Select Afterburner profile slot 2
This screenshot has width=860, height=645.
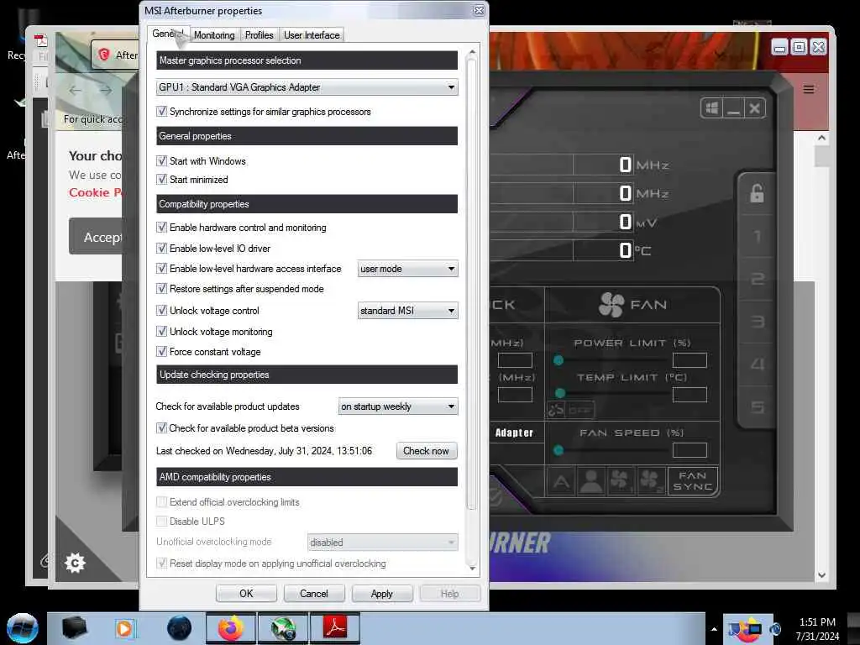[x=757, y=279]
